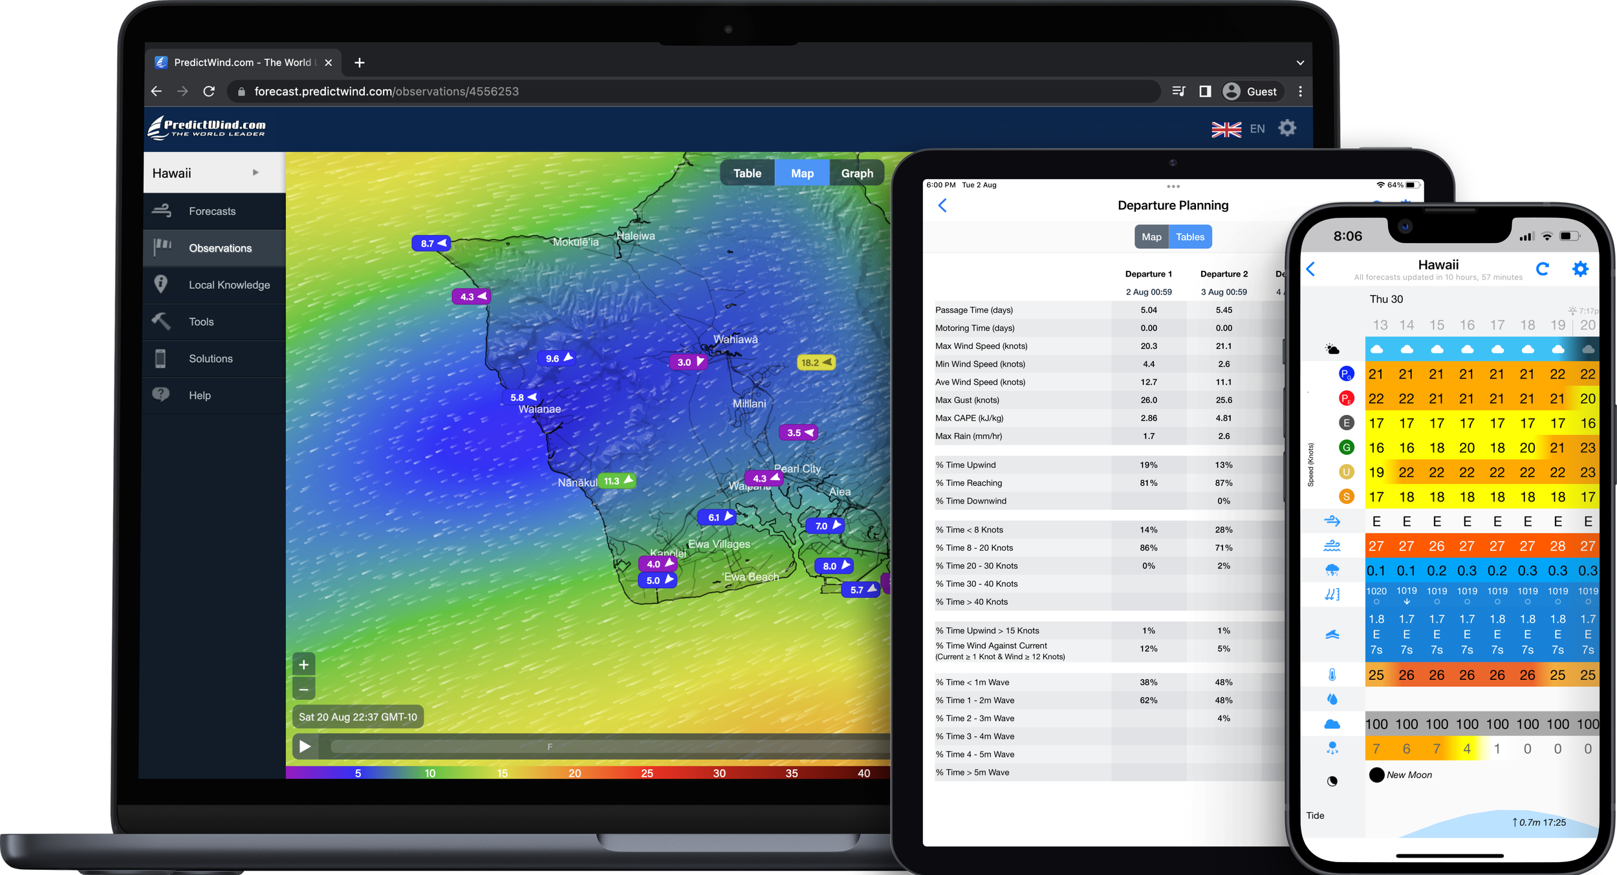Switch to Map in Departure Planning toggle
This screenshot has height=875, width=1617.
click(x=1151, y=237)
